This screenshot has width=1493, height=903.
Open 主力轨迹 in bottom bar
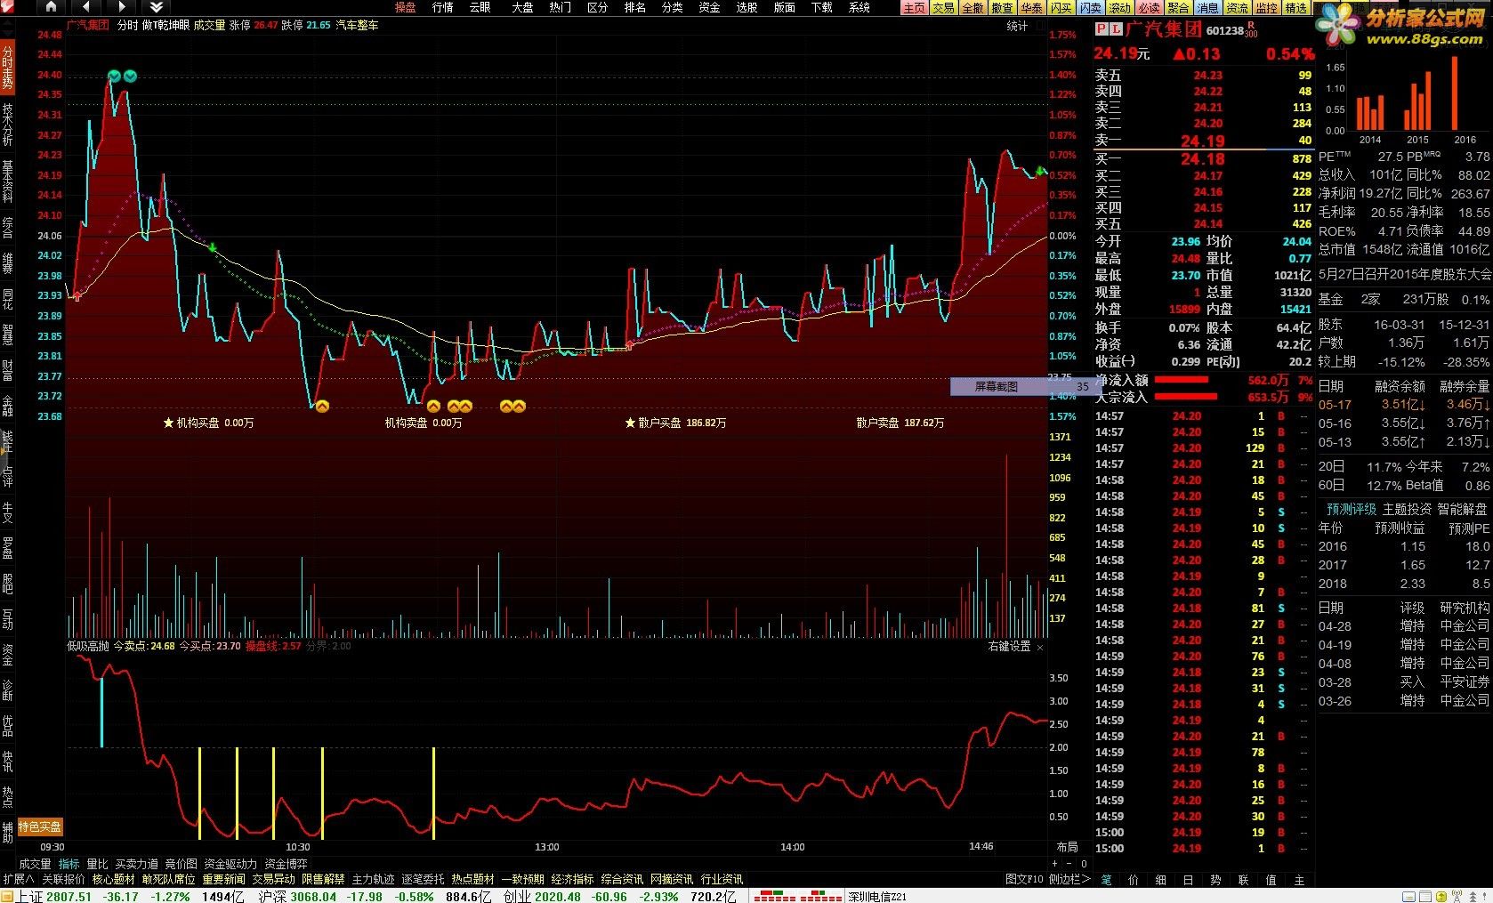[x=373, y=879]
